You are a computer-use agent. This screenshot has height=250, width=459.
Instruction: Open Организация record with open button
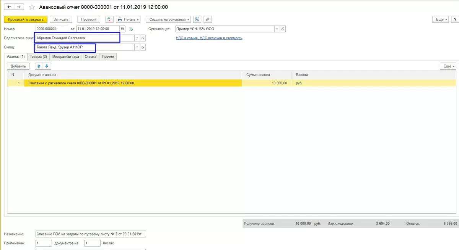pos(283,29)
